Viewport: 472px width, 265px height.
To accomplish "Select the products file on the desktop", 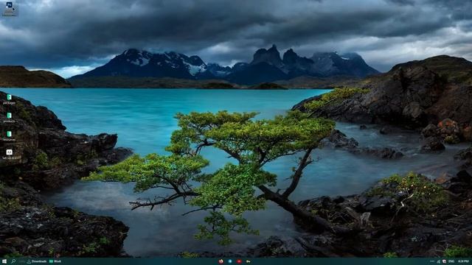I will [10, 118].
